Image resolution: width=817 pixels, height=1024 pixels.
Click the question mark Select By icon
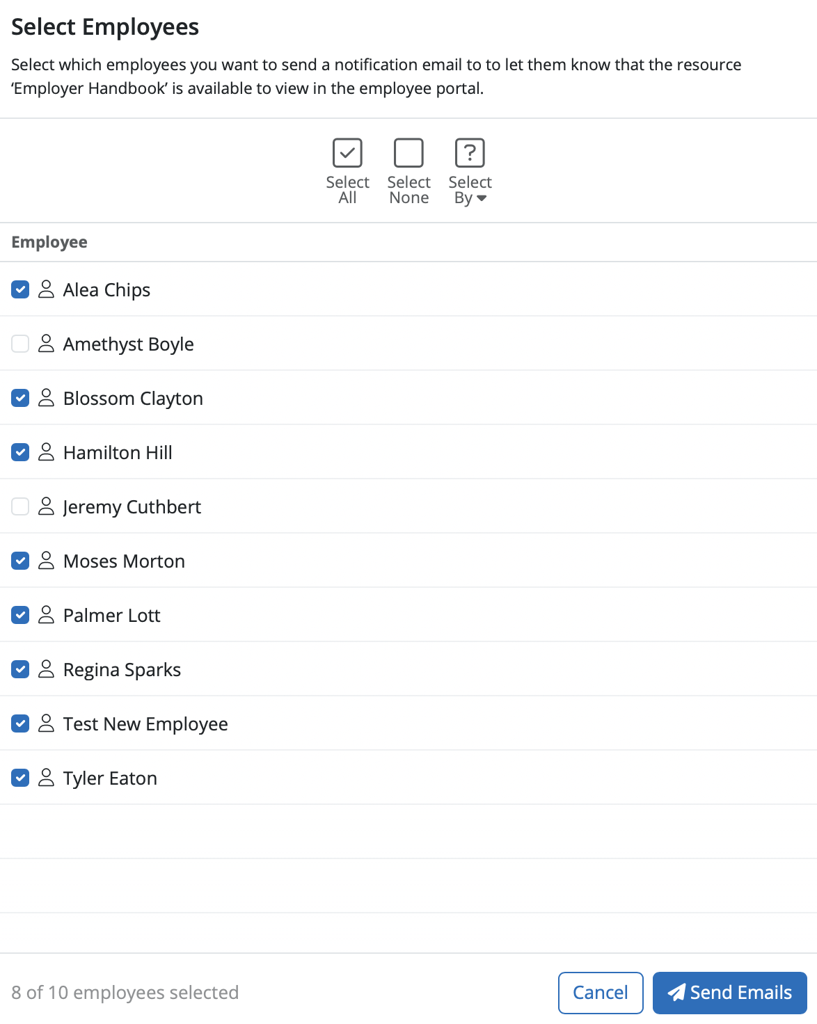click(x=470, y=153)
